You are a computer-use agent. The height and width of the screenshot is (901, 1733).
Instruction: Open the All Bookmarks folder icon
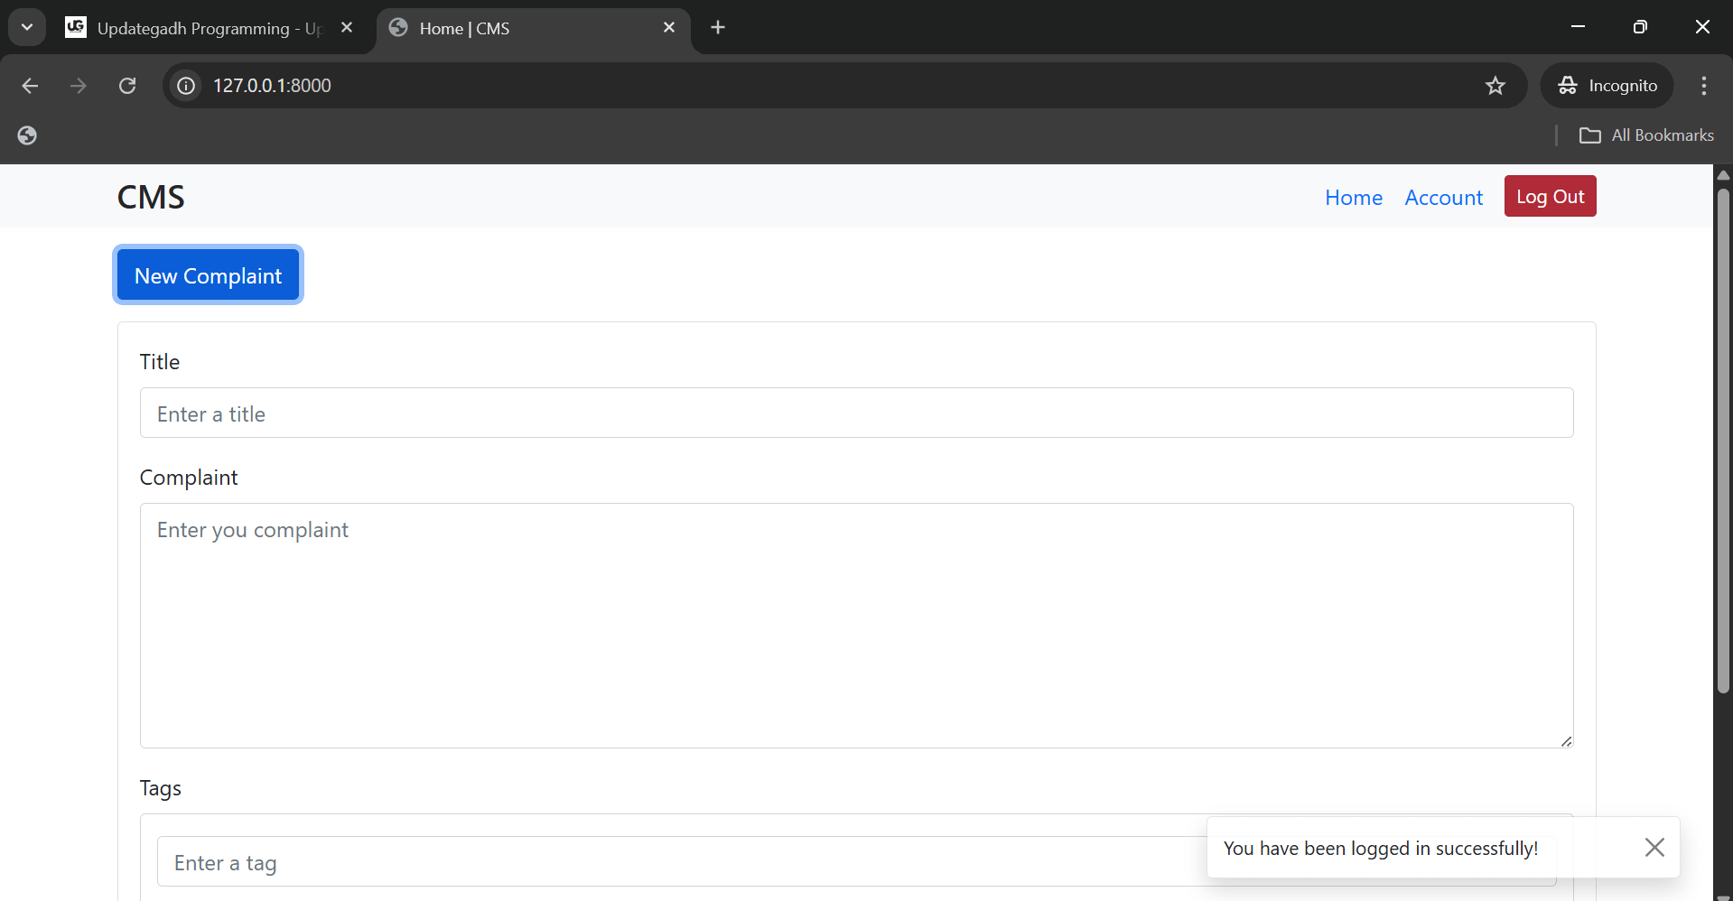tap(1592, 135)
